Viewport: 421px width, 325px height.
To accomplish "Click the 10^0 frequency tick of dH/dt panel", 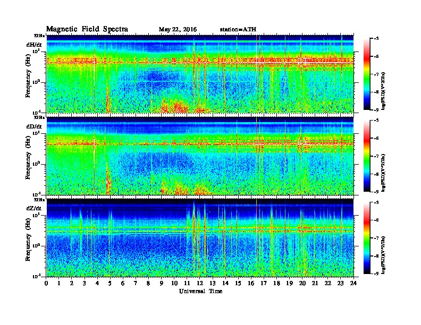I will tap(36, 82).
